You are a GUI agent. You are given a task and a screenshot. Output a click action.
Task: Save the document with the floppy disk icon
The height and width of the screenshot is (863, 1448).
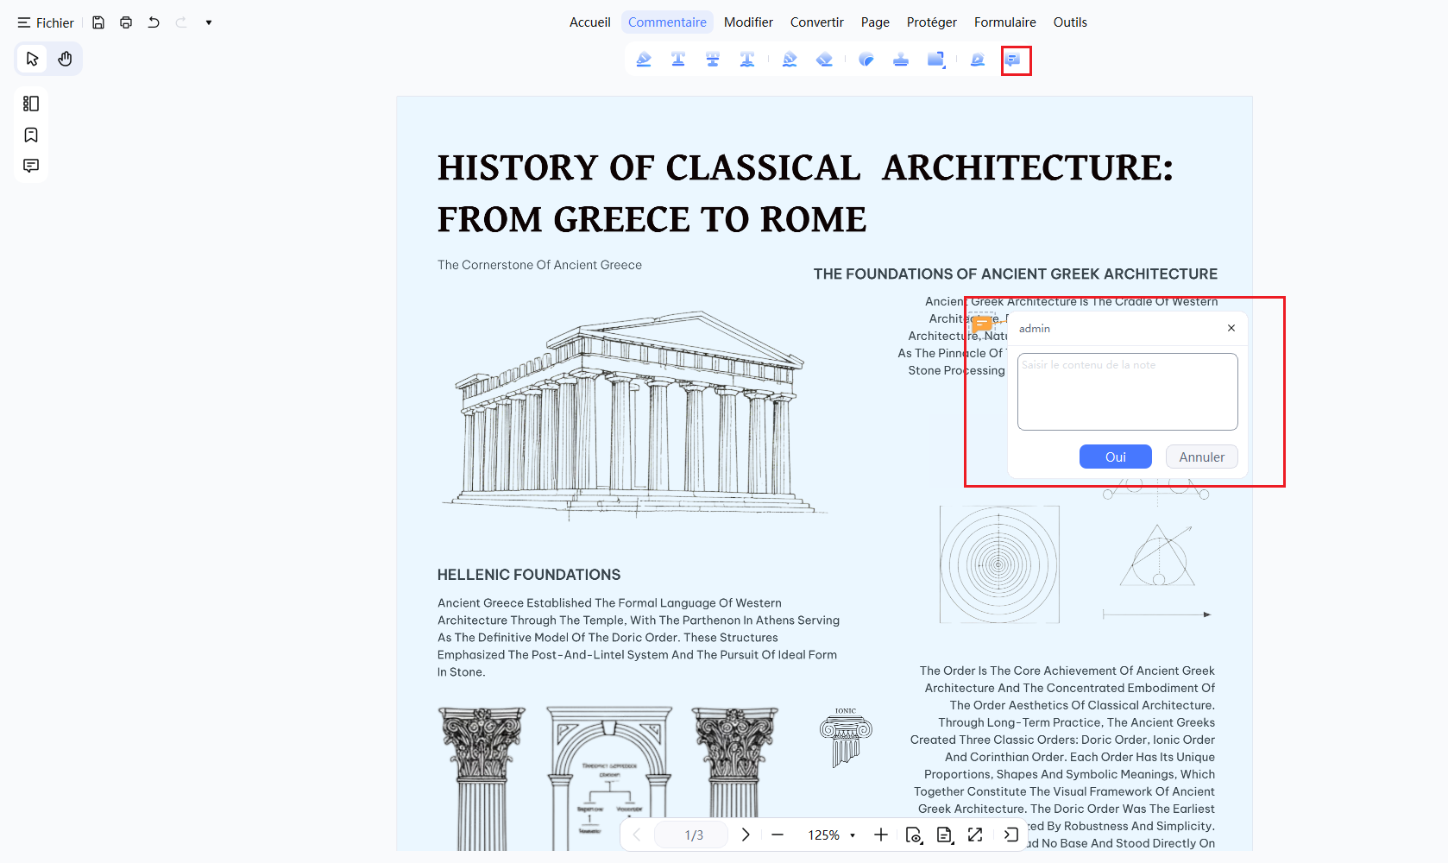click(98, 22)
